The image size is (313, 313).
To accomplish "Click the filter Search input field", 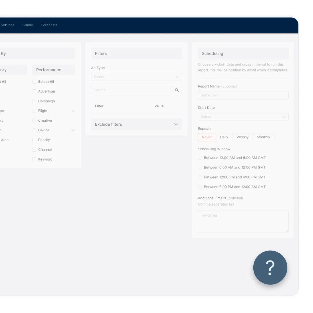I will (x=132, y=90).
